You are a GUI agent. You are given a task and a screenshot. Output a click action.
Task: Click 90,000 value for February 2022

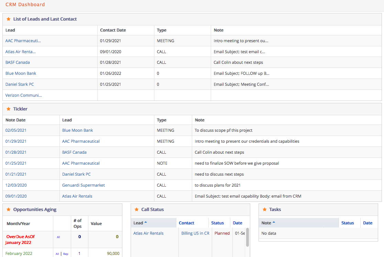pos(113,254)
